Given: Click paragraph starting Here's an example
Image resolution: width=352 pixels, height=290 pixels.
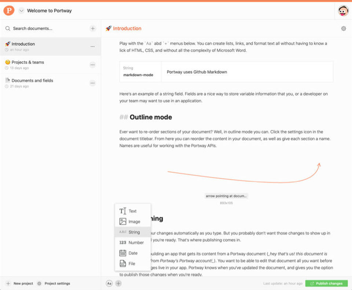Looking at the screenshot, I should 224,97.
